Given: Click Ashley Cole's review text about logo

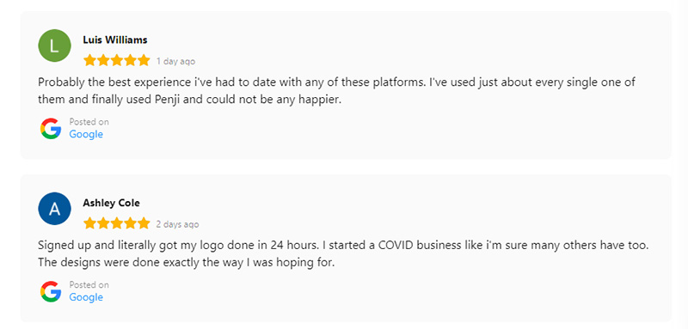Looking at the screenshot, I should [x=343, y=253].
